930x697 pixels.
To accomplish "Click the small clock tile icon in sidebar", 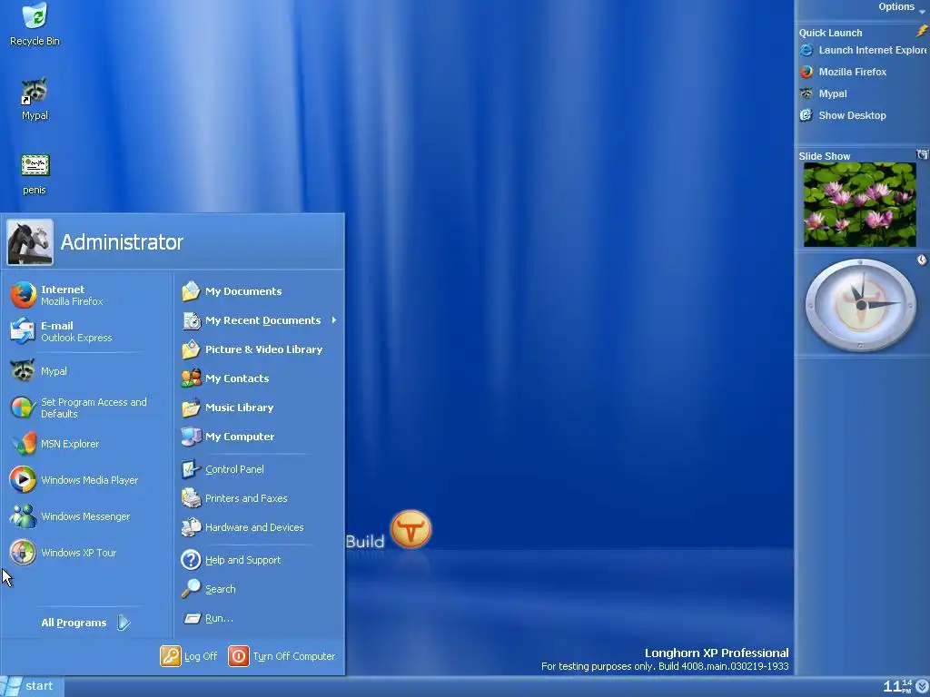I will point(922,260).
